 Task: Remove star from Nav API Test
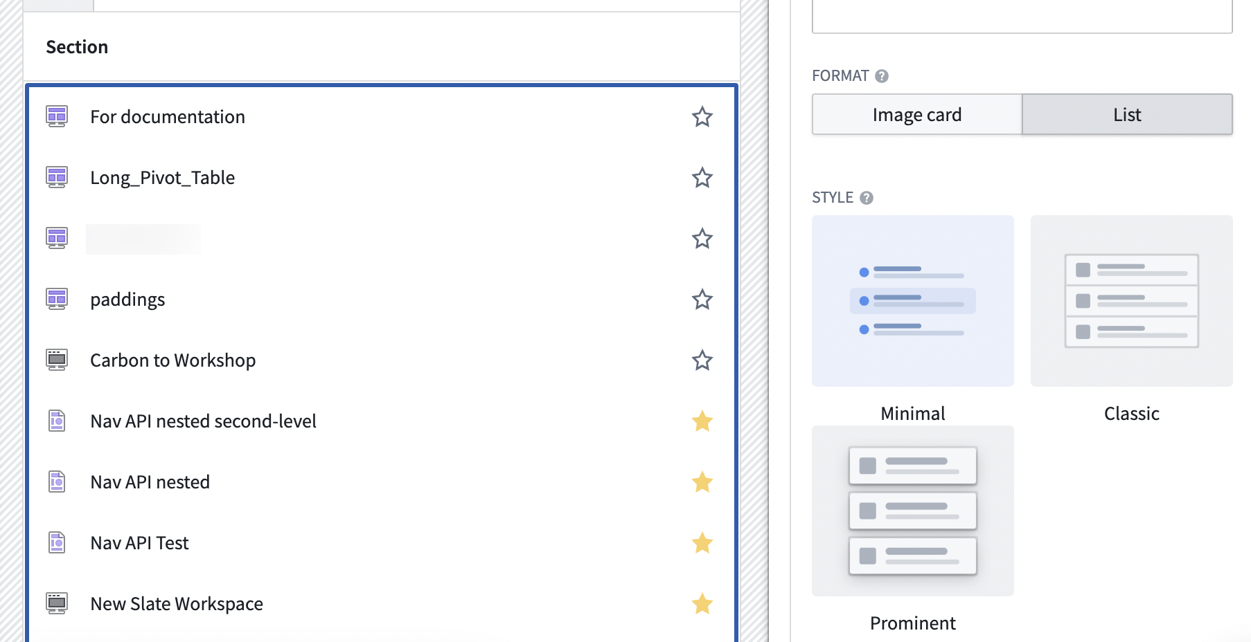pyautogui.click(x=702, y=543)
